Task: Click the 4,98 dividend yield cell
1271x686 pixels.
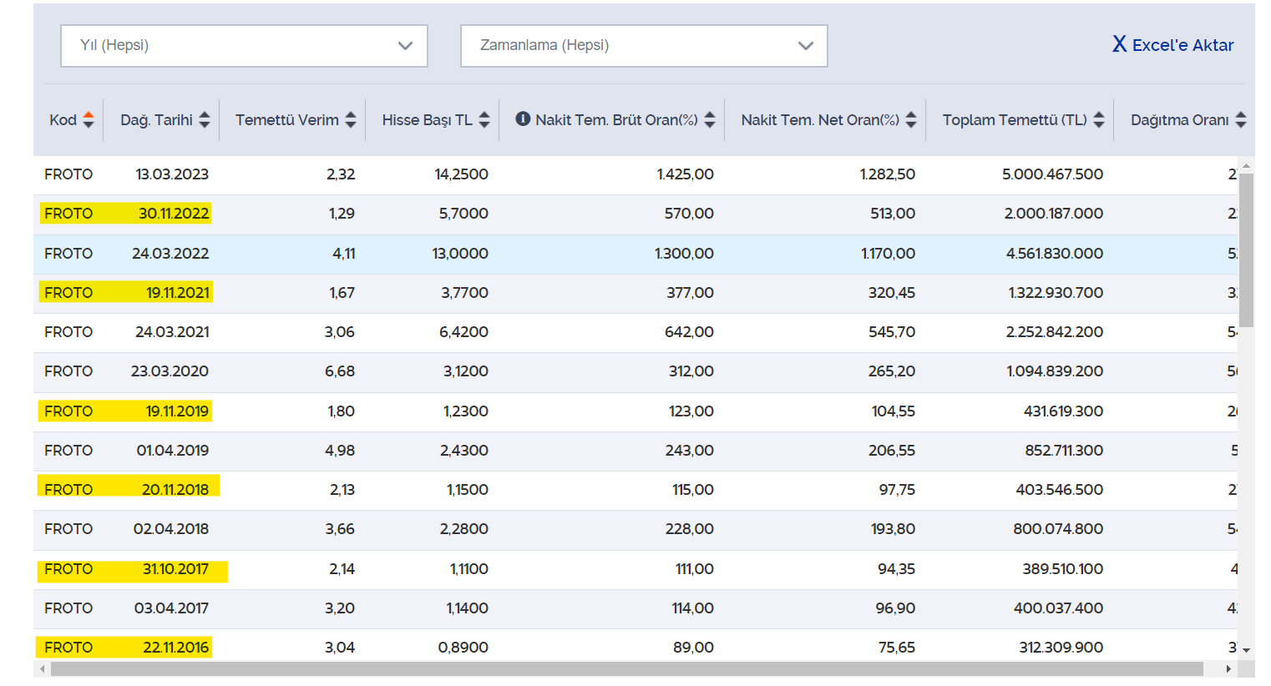Action: 340,451
